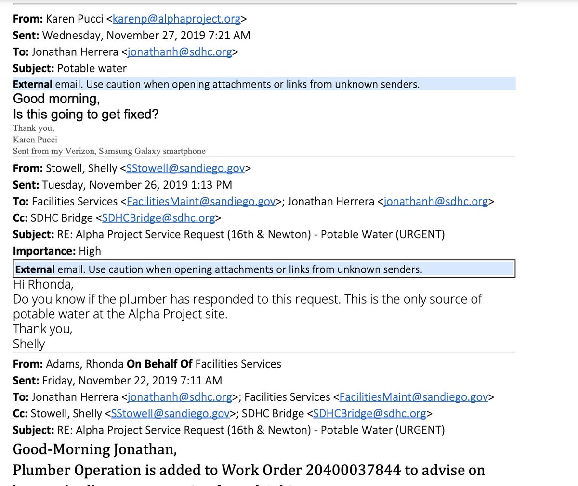Screen dimensions: 578x486
Task: Open FacilitiesMaint@sandiego.gov link in November 22 To line
Action: pyautogui.click(x=414, y=397)
